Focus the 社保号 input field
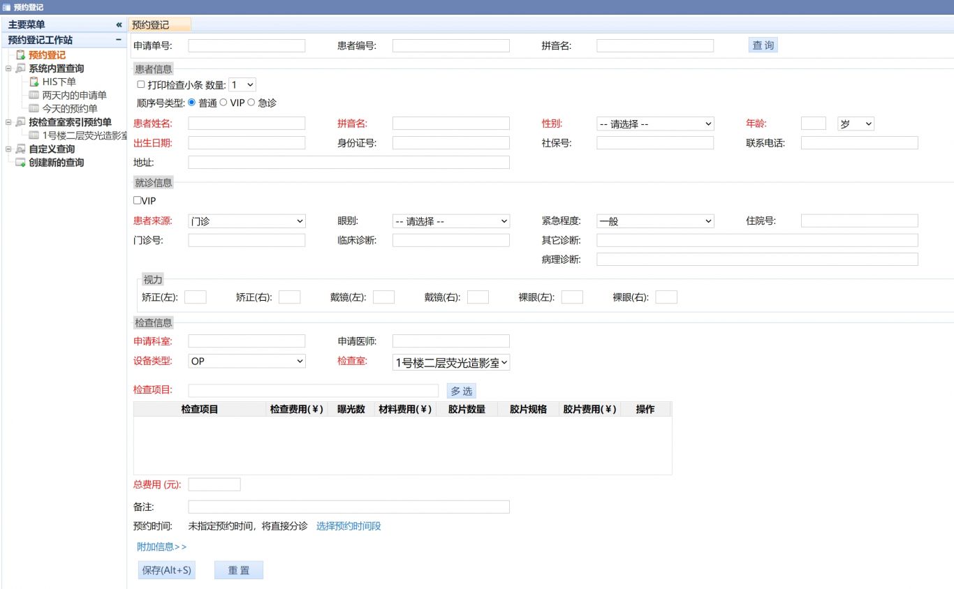This screenshot has height=589, width=954. [x=655, y=143]
